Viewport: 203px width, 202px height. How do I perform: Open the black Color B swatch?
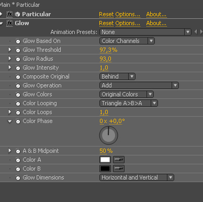point(105,169)
